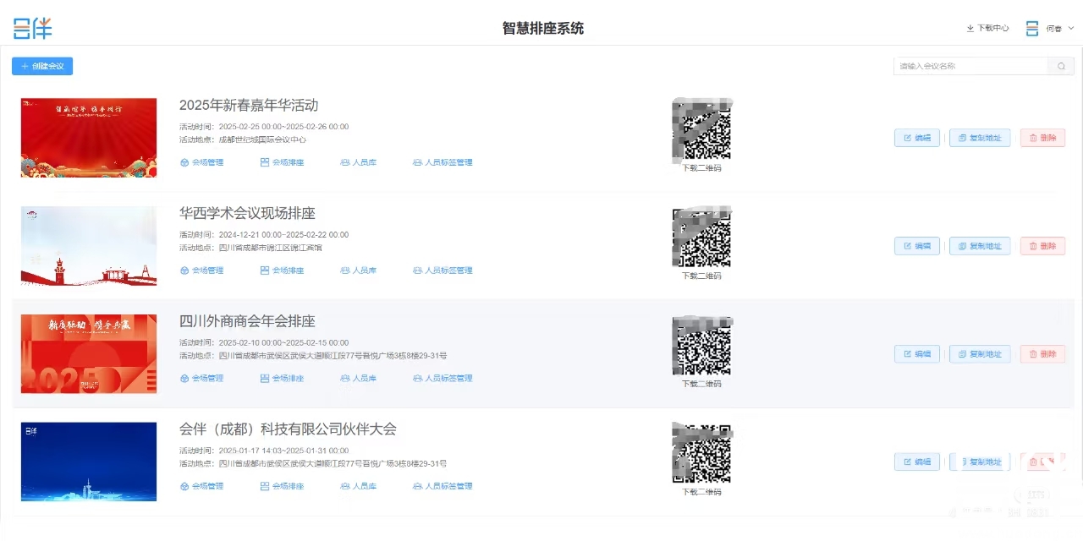Open 人员标签管理 for 会伴（成都）科技有限公司伙伴大会
The height and width of the screenshot is (541, 1083).
[x=443, y=486]
